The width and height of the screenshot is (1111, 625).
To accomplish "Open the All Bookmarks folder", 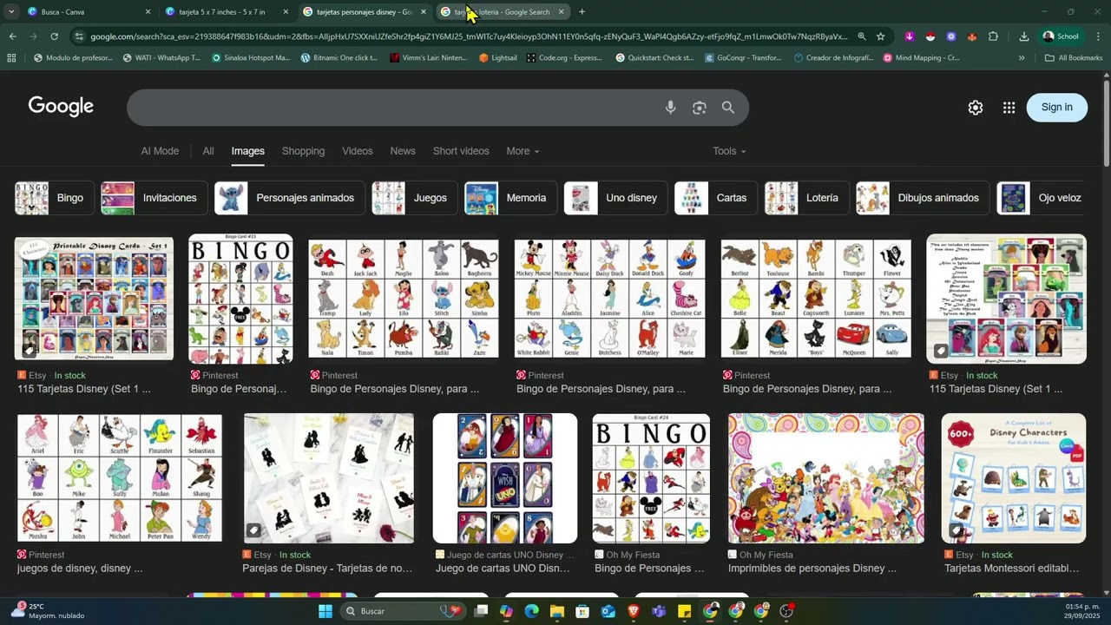I will click(x=1074, y=58).
